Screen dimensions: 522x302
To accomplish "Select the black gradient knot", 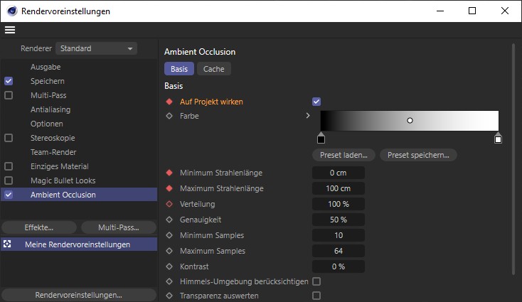I will [321, 139].
